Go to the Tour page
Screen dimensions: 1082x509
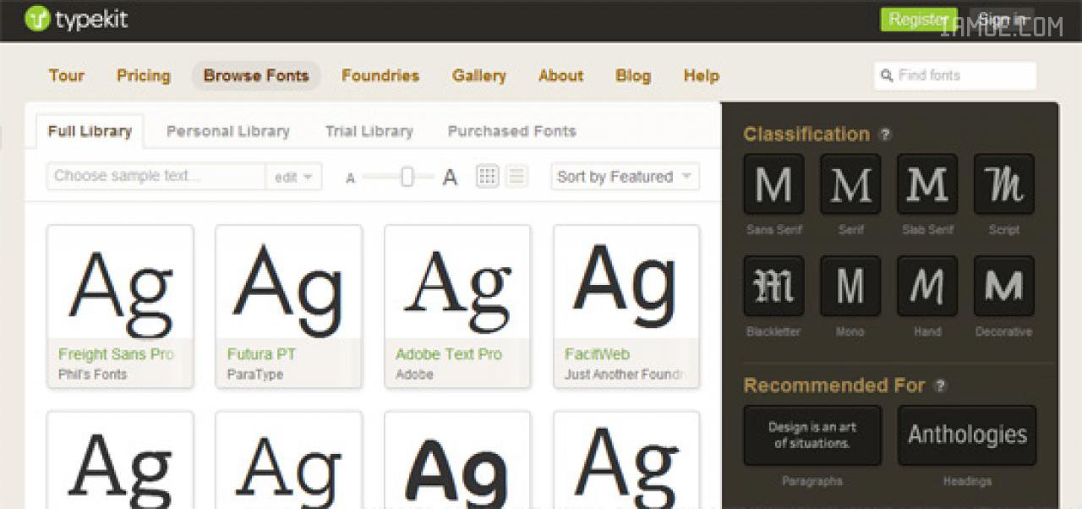(67, 76)
